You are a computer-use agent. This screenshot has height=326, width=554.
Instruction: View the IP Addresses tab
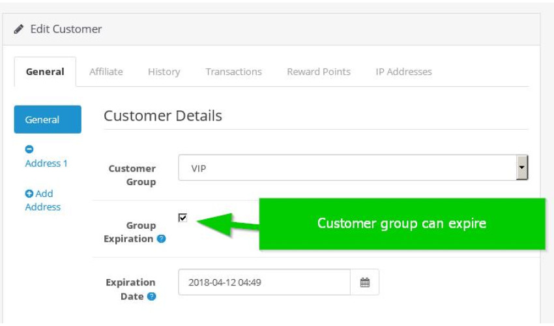pyautogui.click(x=403, y=72)
